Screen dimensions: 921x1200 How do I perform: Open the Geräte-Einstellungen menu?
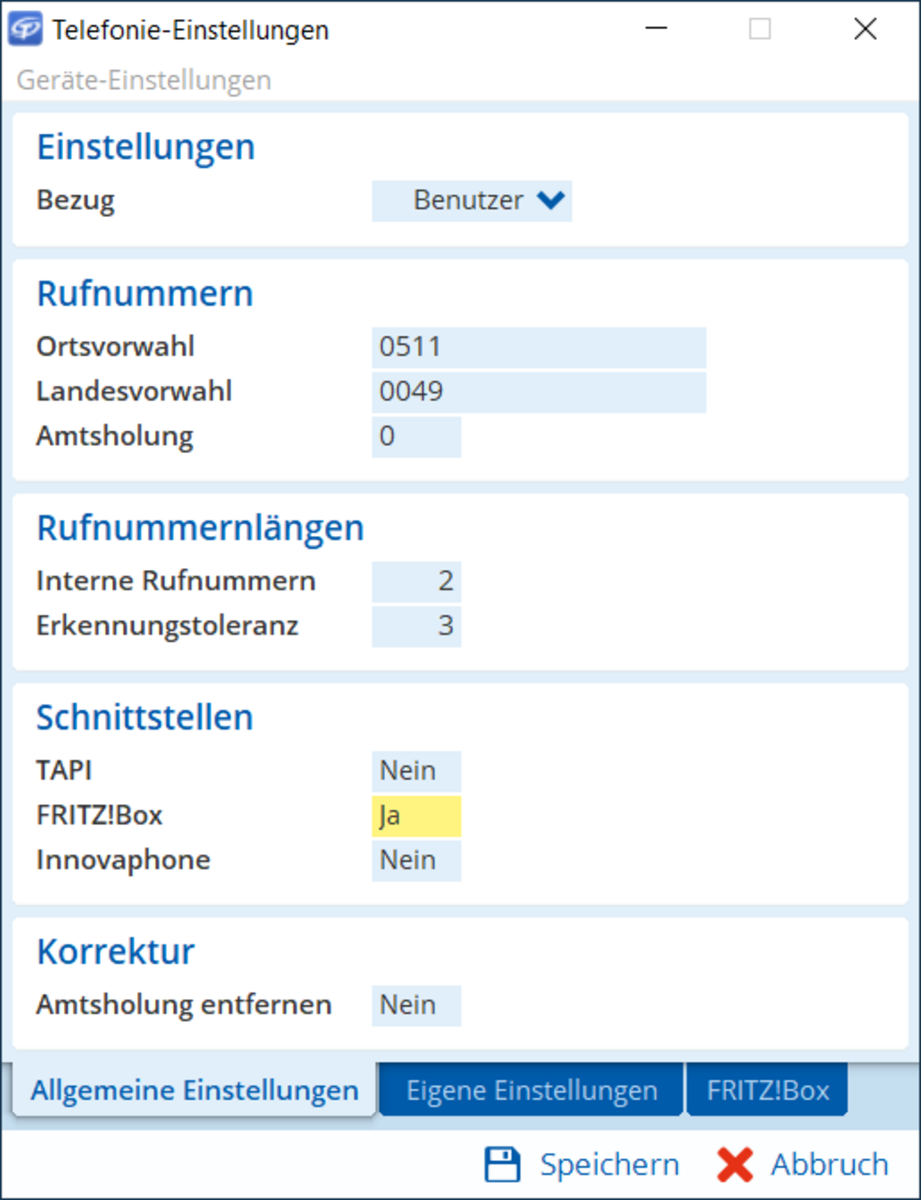point(143,80)
